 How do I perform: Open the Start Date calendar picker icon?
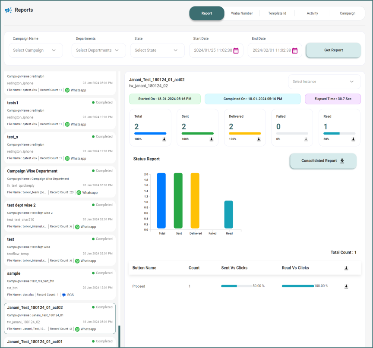236,50
